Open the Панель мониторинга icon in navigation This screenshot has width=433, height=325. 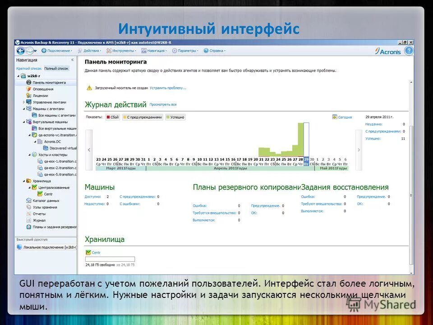pyautogui.click(x=28, y=82)
